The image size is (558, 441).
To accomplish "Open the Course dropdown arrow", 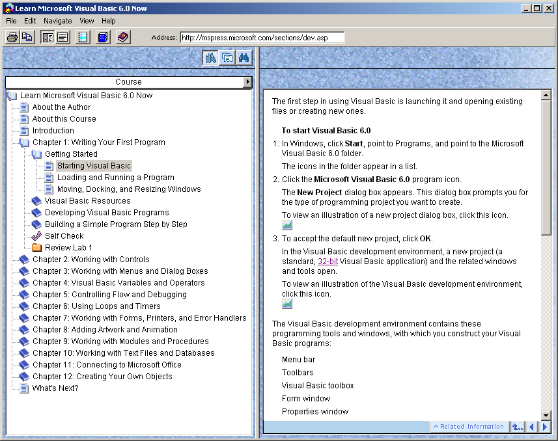I will [248, 82].
